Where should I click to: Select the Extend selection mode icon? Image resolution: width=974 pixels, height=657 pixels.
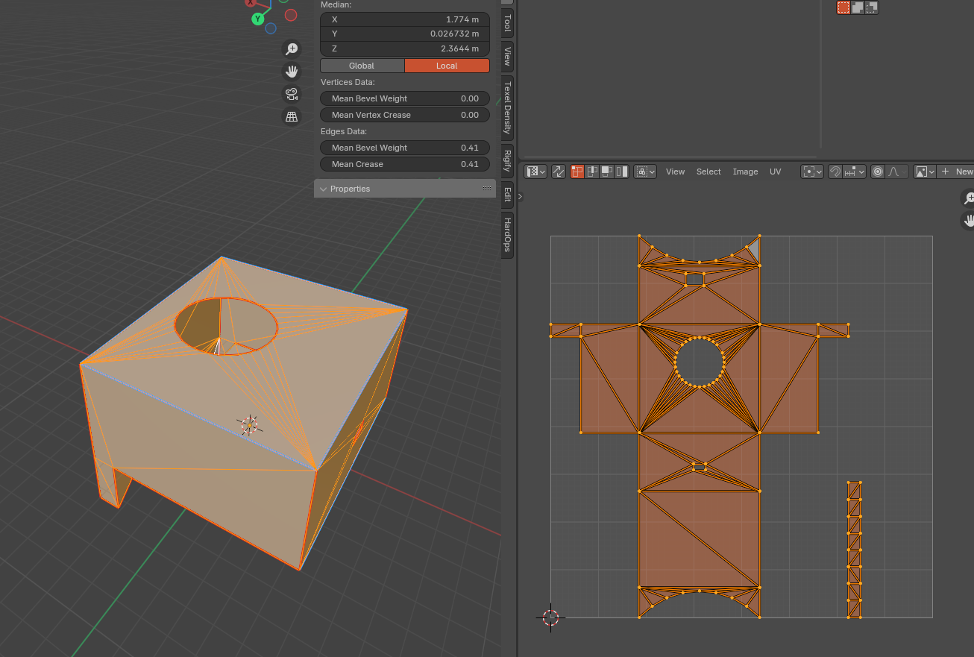(x=858, y=7)
